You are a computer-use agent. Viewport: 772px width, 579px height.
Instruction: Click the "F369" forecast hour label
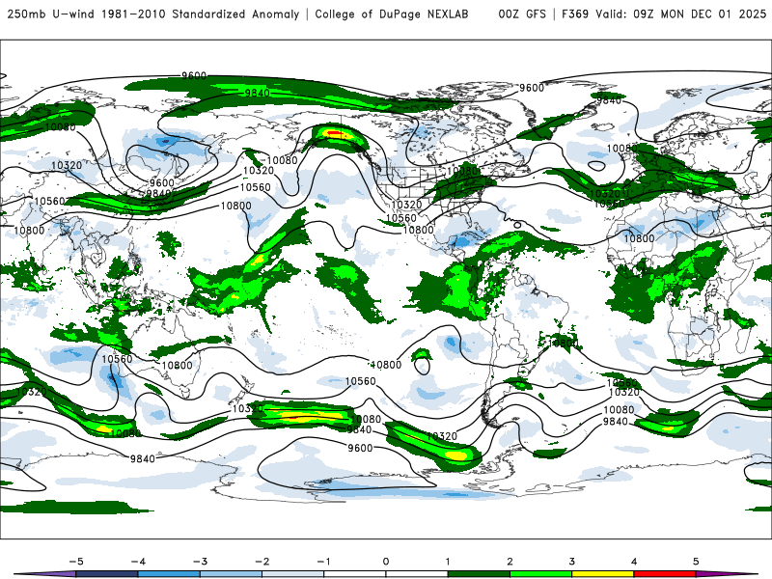tap(575, 14)
